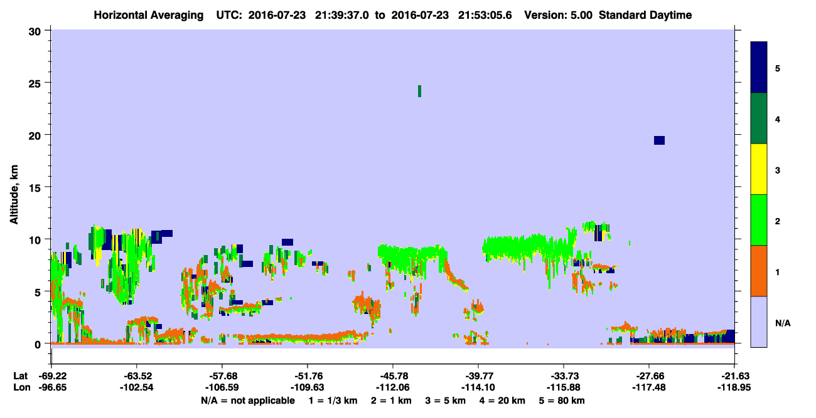Click the isolated dark blue block near 19 km

(x=659, y=140)
